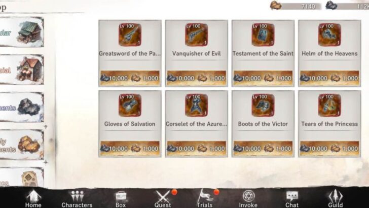Select the wooden cabin shop tab
The height and width of the screenshot is (208, 369).
[22, 32]
